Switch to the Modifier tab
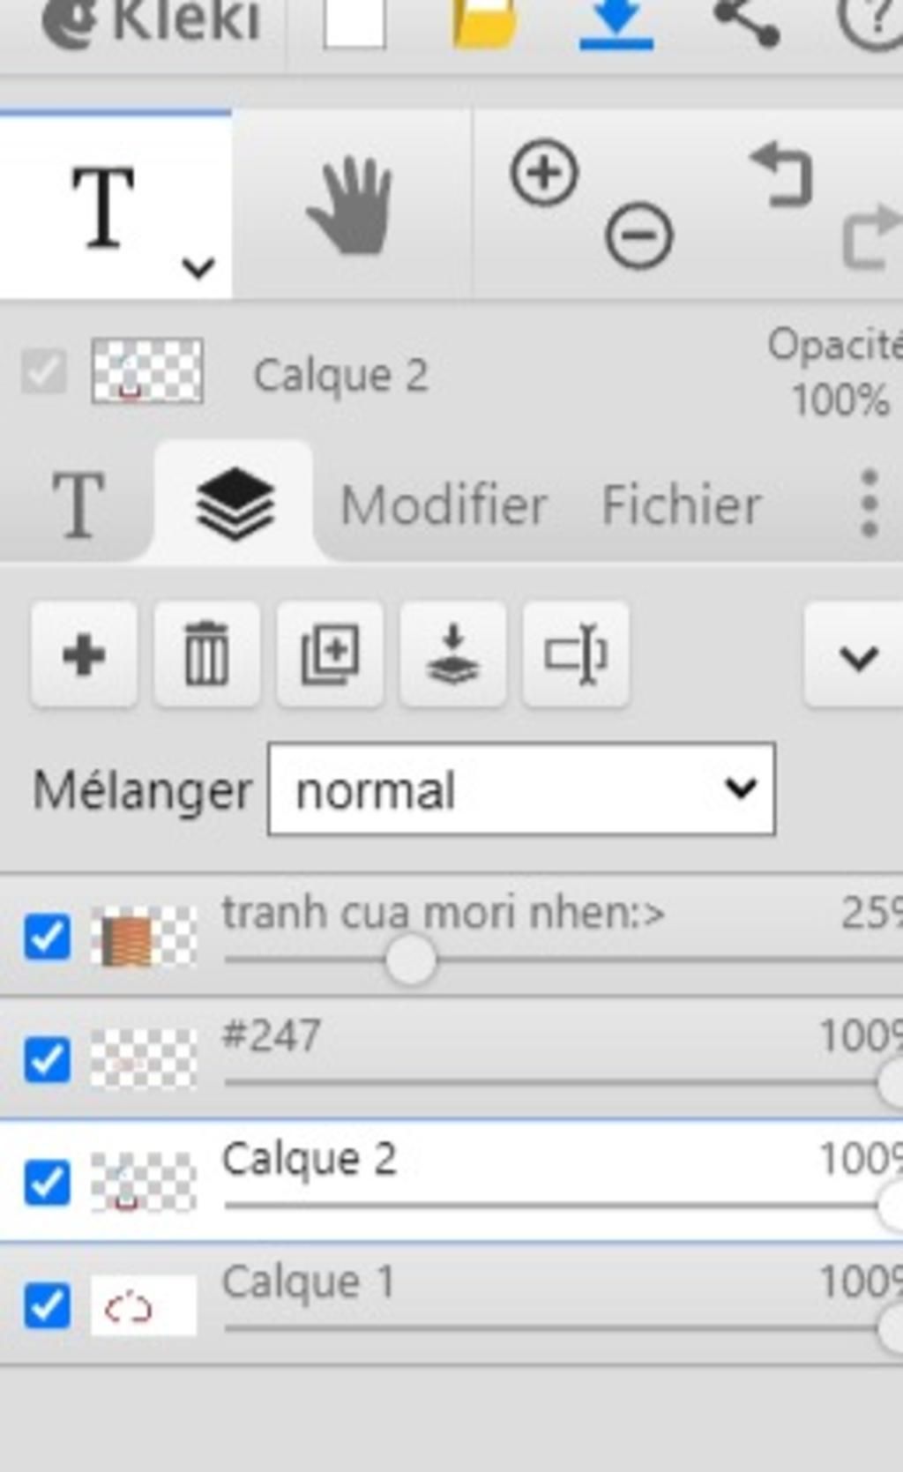Screen dimensions: 903x1472 click(444, 505)
